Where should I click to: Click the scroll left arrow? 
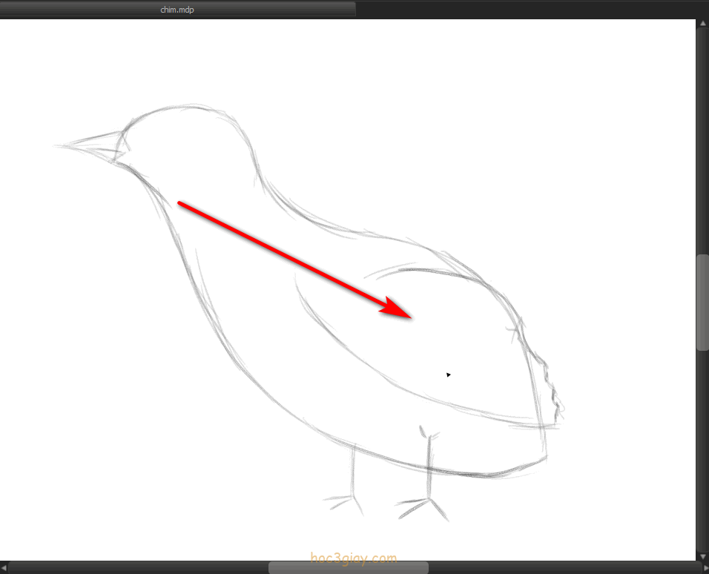pos(4,568)
